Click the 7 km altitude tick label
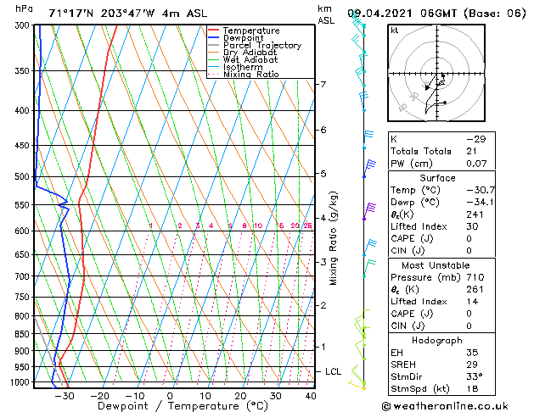This screenshot has height=412, width=534. 323,84
